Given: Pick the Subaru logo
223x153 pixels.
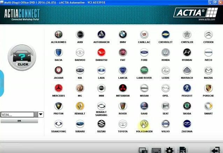Looking at the screenshot, I should pyautogui.click(x=80, y=124).
